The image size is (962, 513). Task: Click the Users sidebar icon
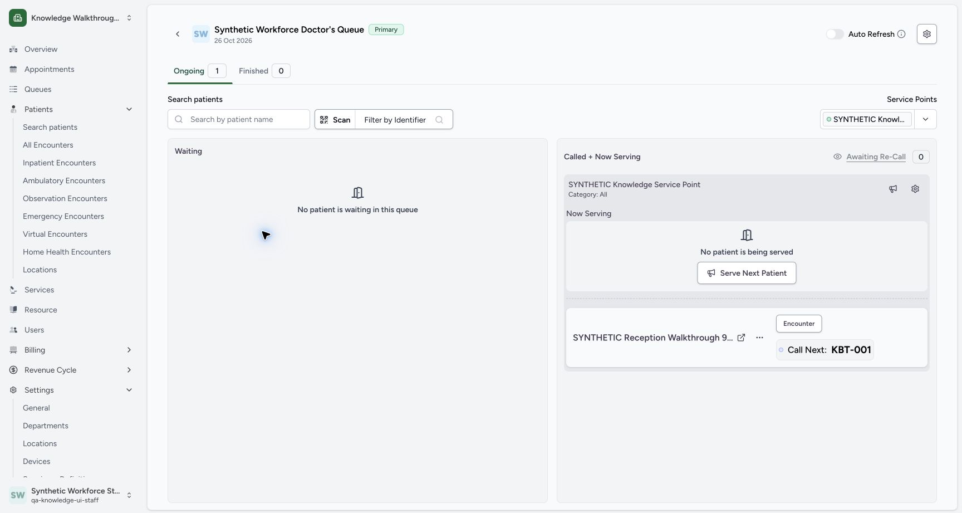(x=13, y=330)
